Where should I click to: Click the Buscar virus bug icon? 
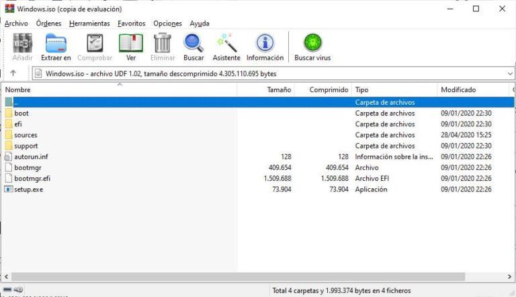[312, 43]
